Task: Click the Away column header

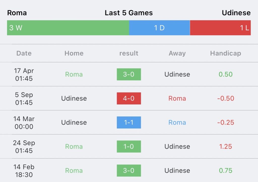Action: [177, 53]
